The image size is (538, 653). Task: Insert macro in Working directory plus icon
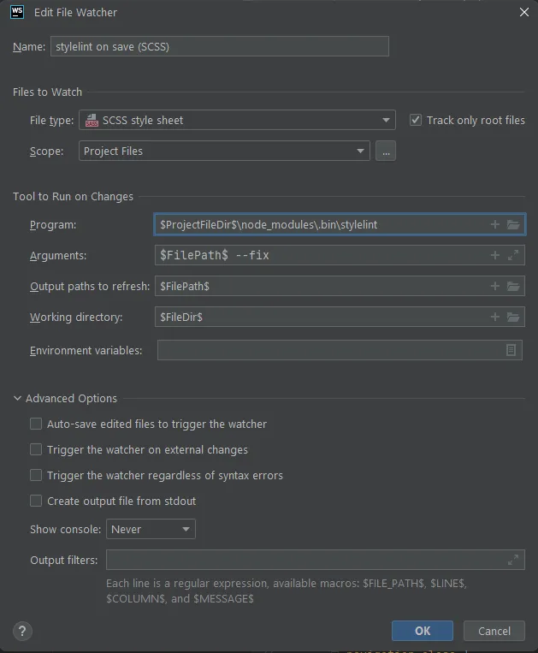point(494,317)
